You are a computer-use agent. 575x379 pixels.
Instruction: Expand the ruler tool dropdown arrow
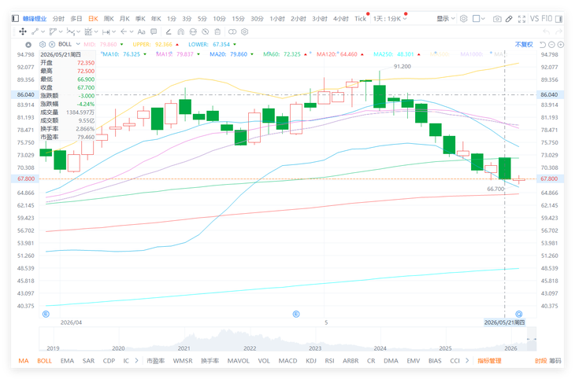113,32
